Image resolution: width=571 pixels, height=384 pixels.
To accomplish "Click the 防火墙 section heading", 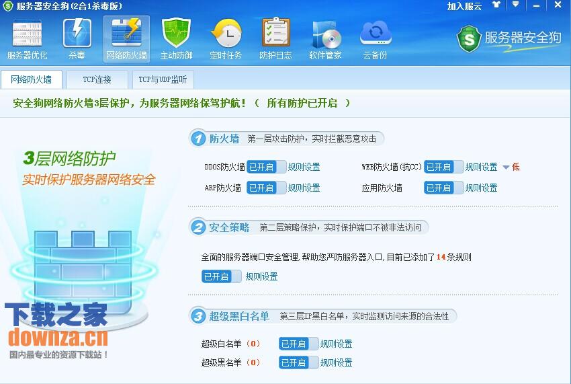I will (224, 139).
